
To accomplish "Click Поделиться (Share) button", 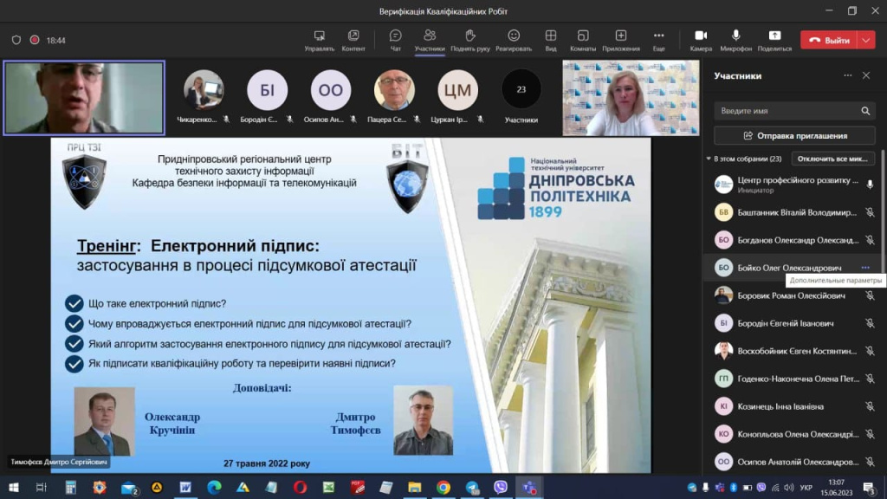I will [774, 41].
